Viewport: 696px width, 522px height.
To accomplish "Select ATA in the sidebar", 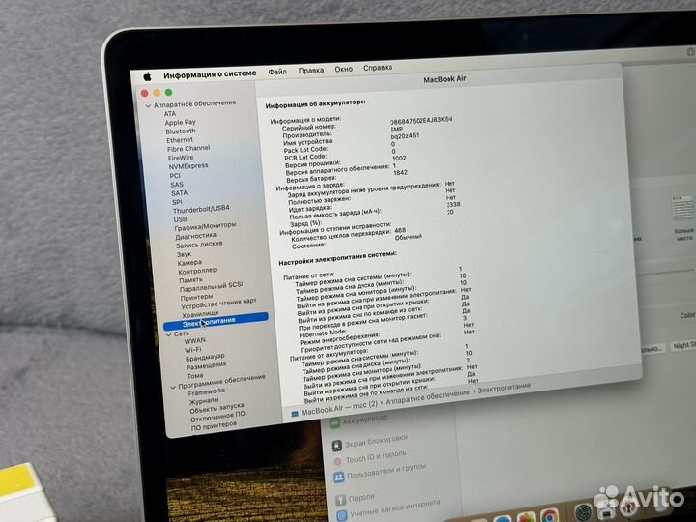I will [x=170, y=114].
